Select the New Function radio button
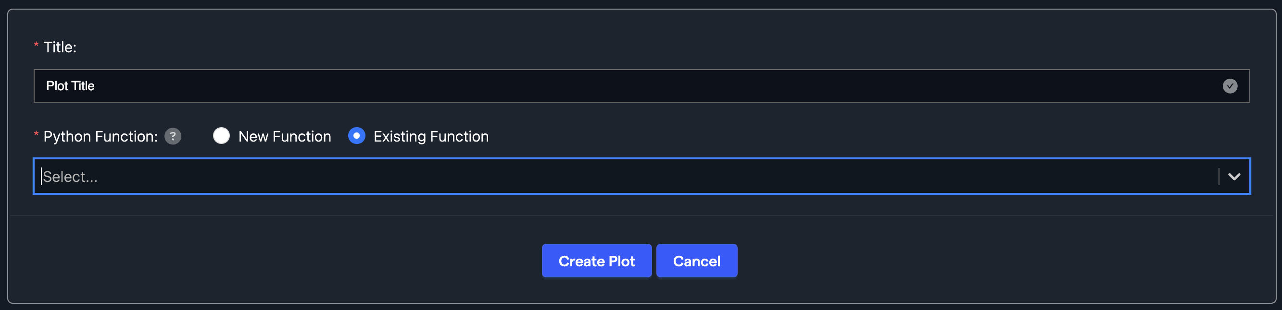Viewport: 1282px width, 310px height. point(222,136)
